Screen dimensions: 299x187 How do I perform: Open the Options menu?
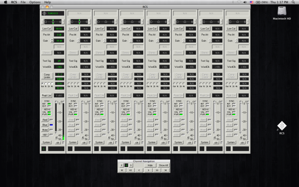pos(35,2)
